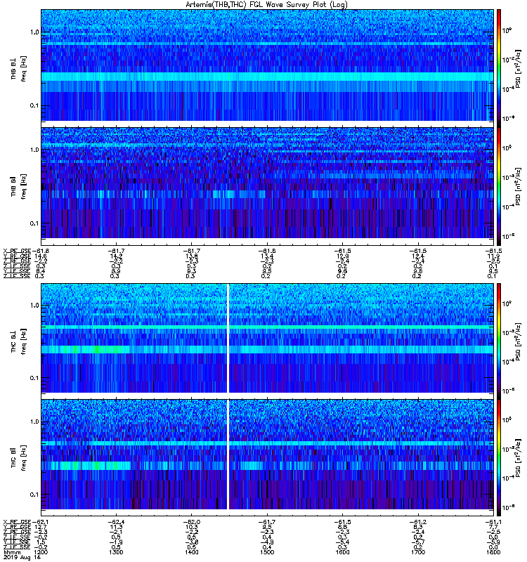
Task: Click the white data gap line in the THC B-perpendicular panel
Action: (228, 338)
